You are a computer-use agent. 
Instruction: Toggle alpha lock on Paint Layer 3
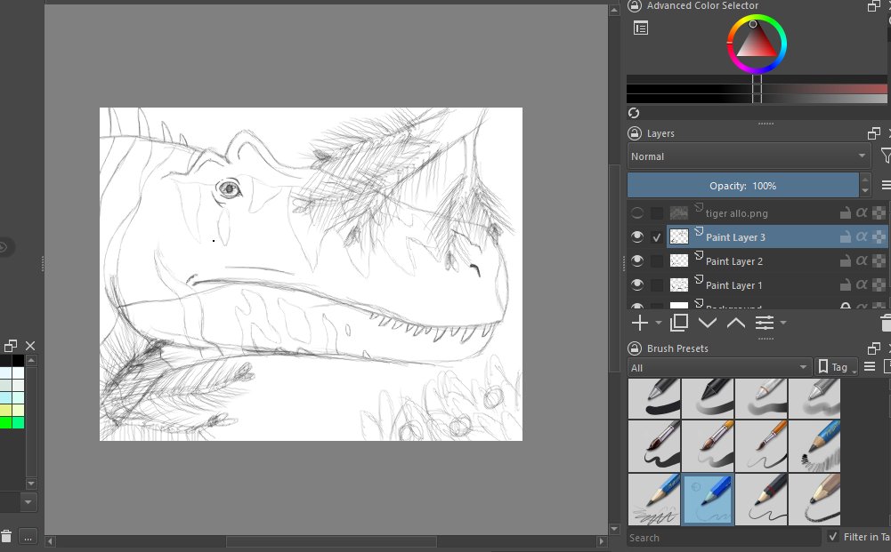[x=879, y=237]
